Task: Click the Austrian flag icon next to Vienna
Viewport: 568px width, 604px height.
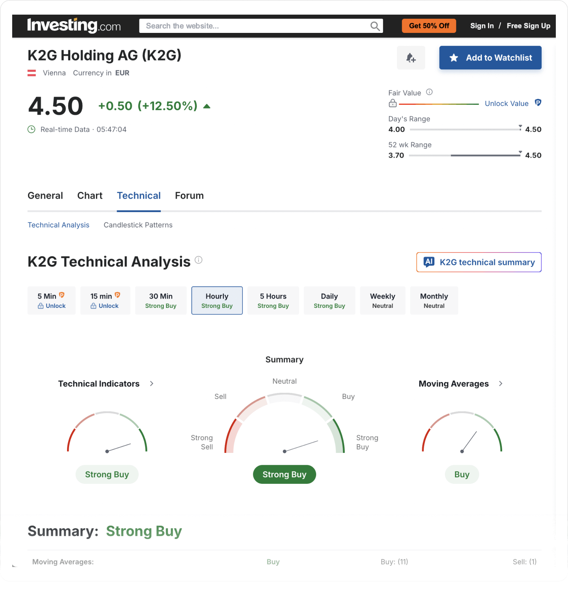Action: [32, 73]
